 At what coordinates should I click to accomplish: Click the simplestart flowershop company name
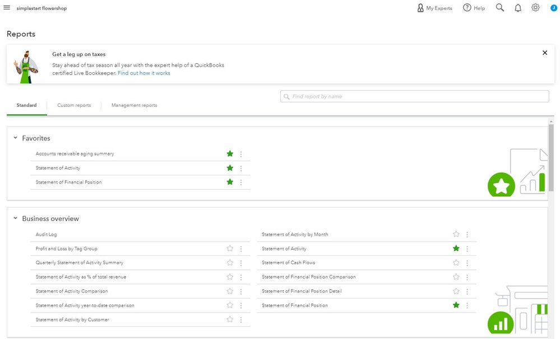(x=41, y=8)
